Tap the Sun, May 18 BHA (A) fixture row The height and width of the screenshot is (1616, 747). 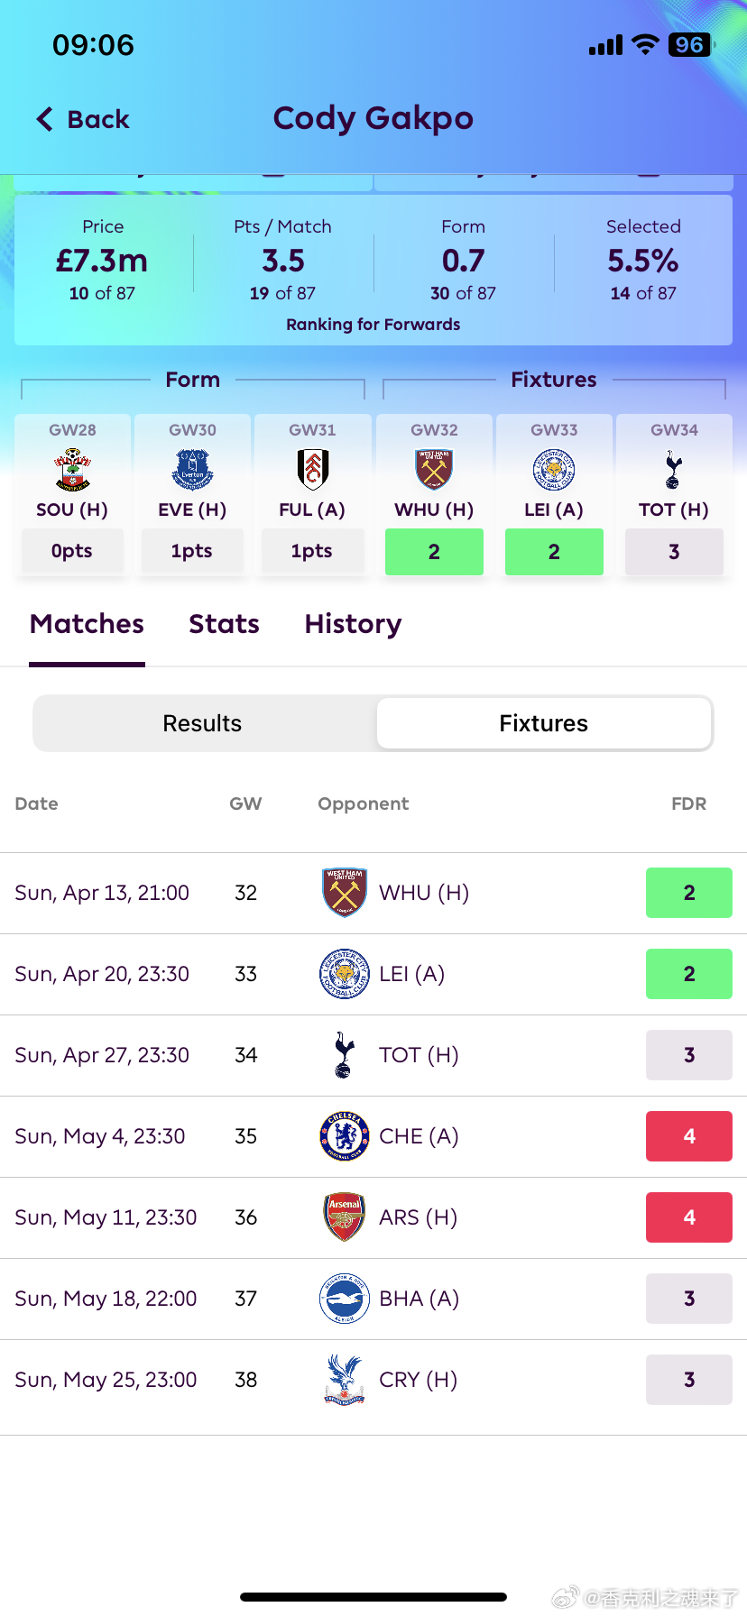[373, 1299]
